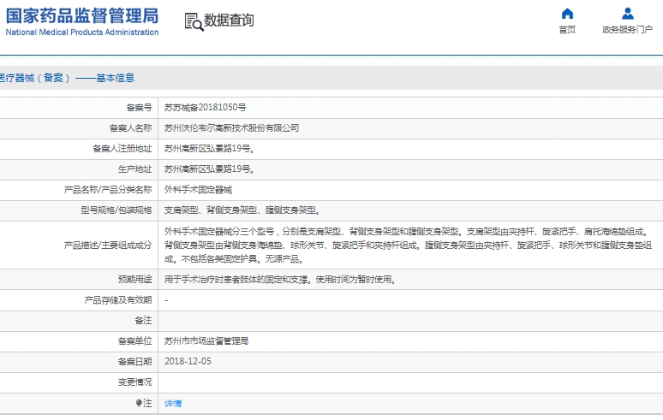Select the 产品存储及有效期 label
The height and width of the screenshot is (420, 663).
point(118,300)
